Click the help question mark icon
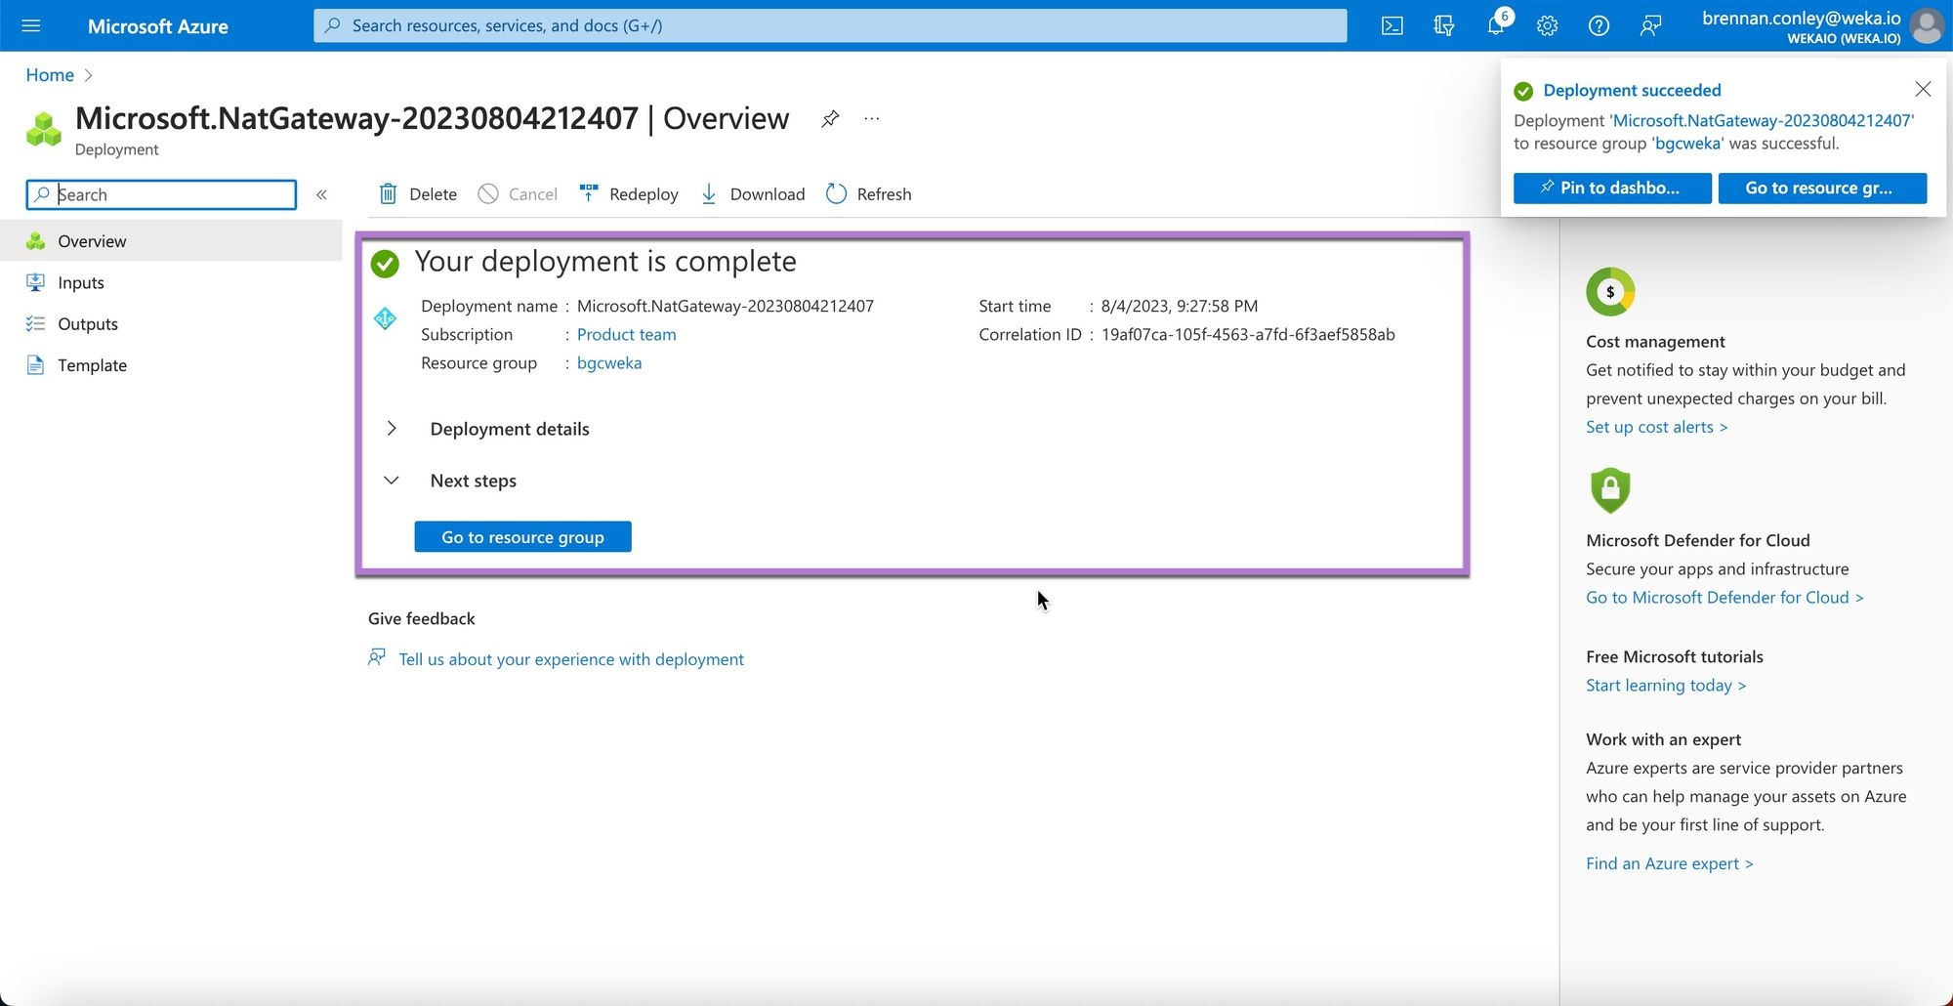Viewport: 1953px width, 1006px height. point(1599,25)
